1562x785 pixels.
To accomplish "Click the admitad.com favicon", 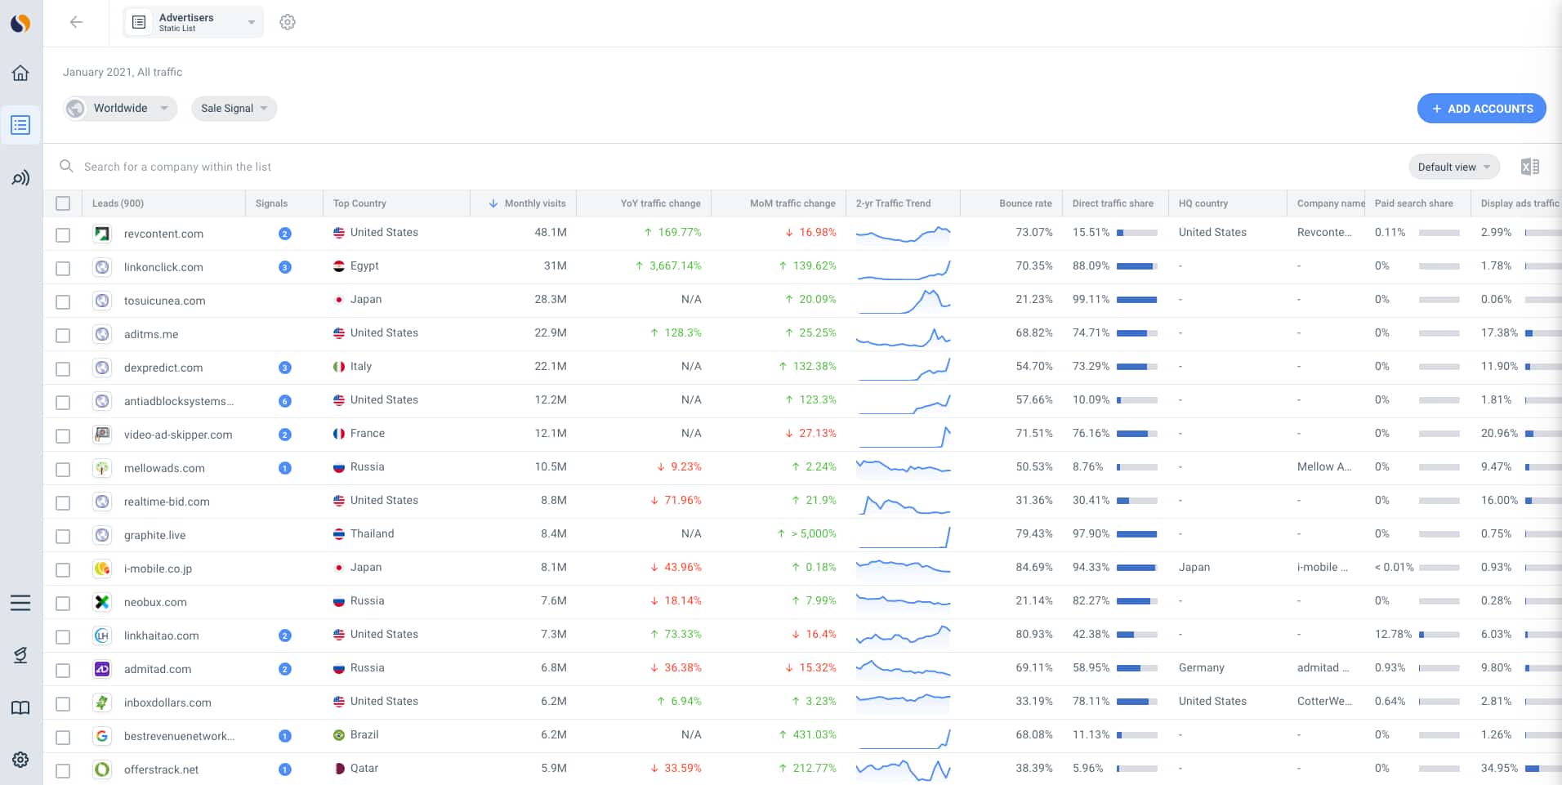I will click(x=102, y=669).
